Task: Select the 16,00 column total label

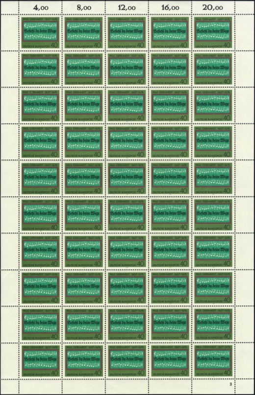Action: click(x=171, y=7)
